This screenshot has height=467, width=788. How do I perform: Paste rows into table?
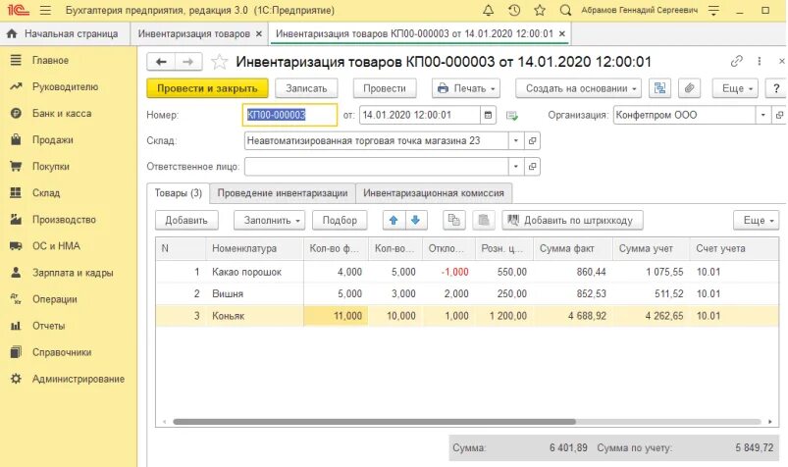point(484,220)
